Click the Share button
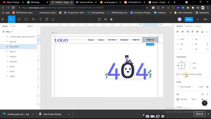The width and height of the screenshot is (211, 119). tap(189, 20)
